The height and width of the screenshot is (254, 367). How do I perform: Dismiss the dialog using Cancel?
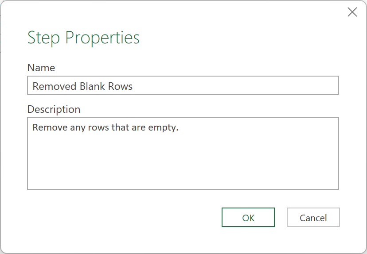(313, 217)
